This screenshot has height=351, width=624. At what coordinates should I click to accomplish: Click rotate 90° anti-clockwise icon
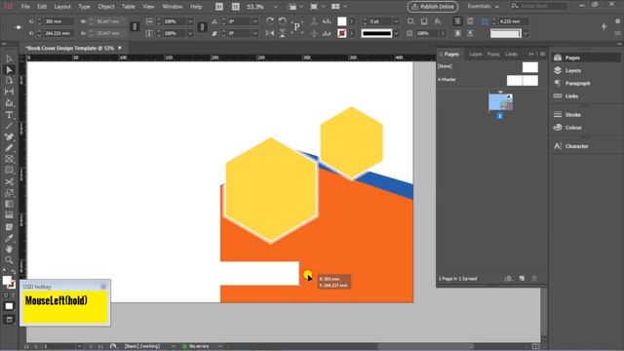click(282, 21)
